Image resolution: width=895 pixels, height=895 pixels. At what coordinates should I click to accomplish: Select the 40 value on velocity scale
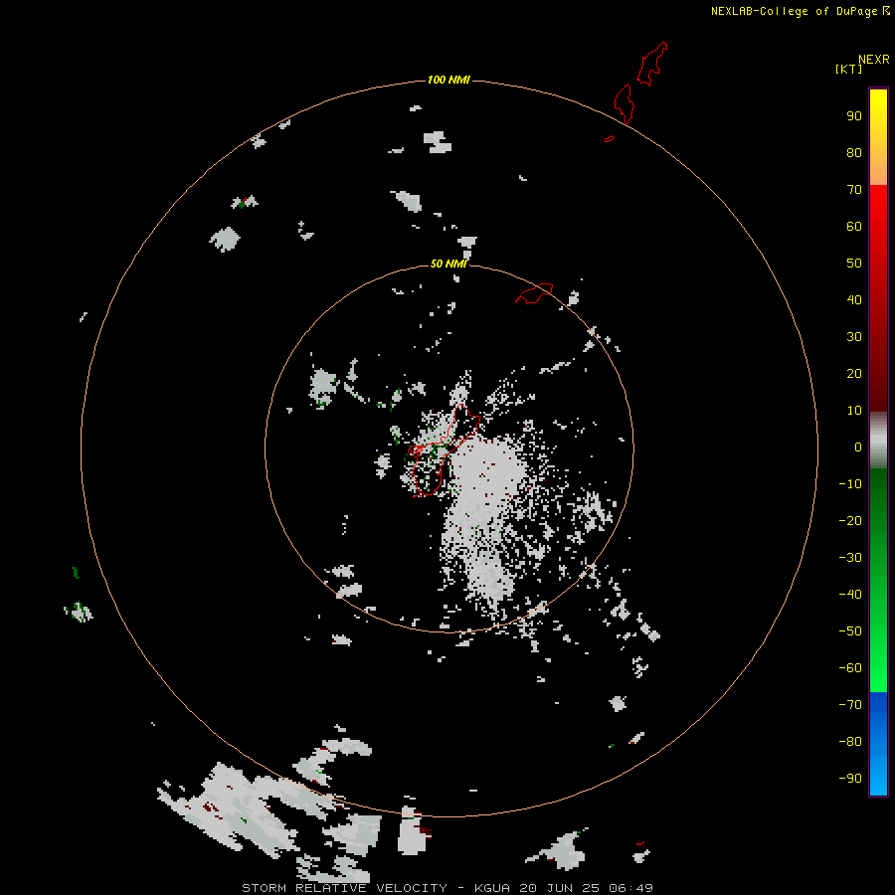[x=854, y=299]
